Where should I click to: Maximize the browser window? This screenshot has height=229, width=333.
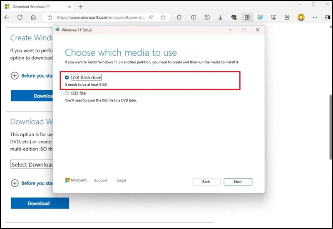(x=313, y=4)
